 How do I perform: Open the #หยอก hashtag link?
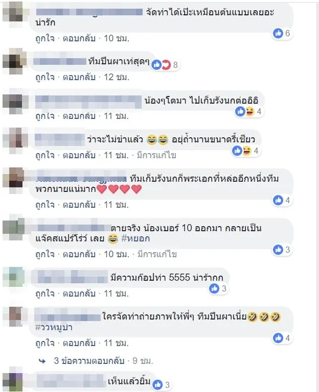[135, 238]
